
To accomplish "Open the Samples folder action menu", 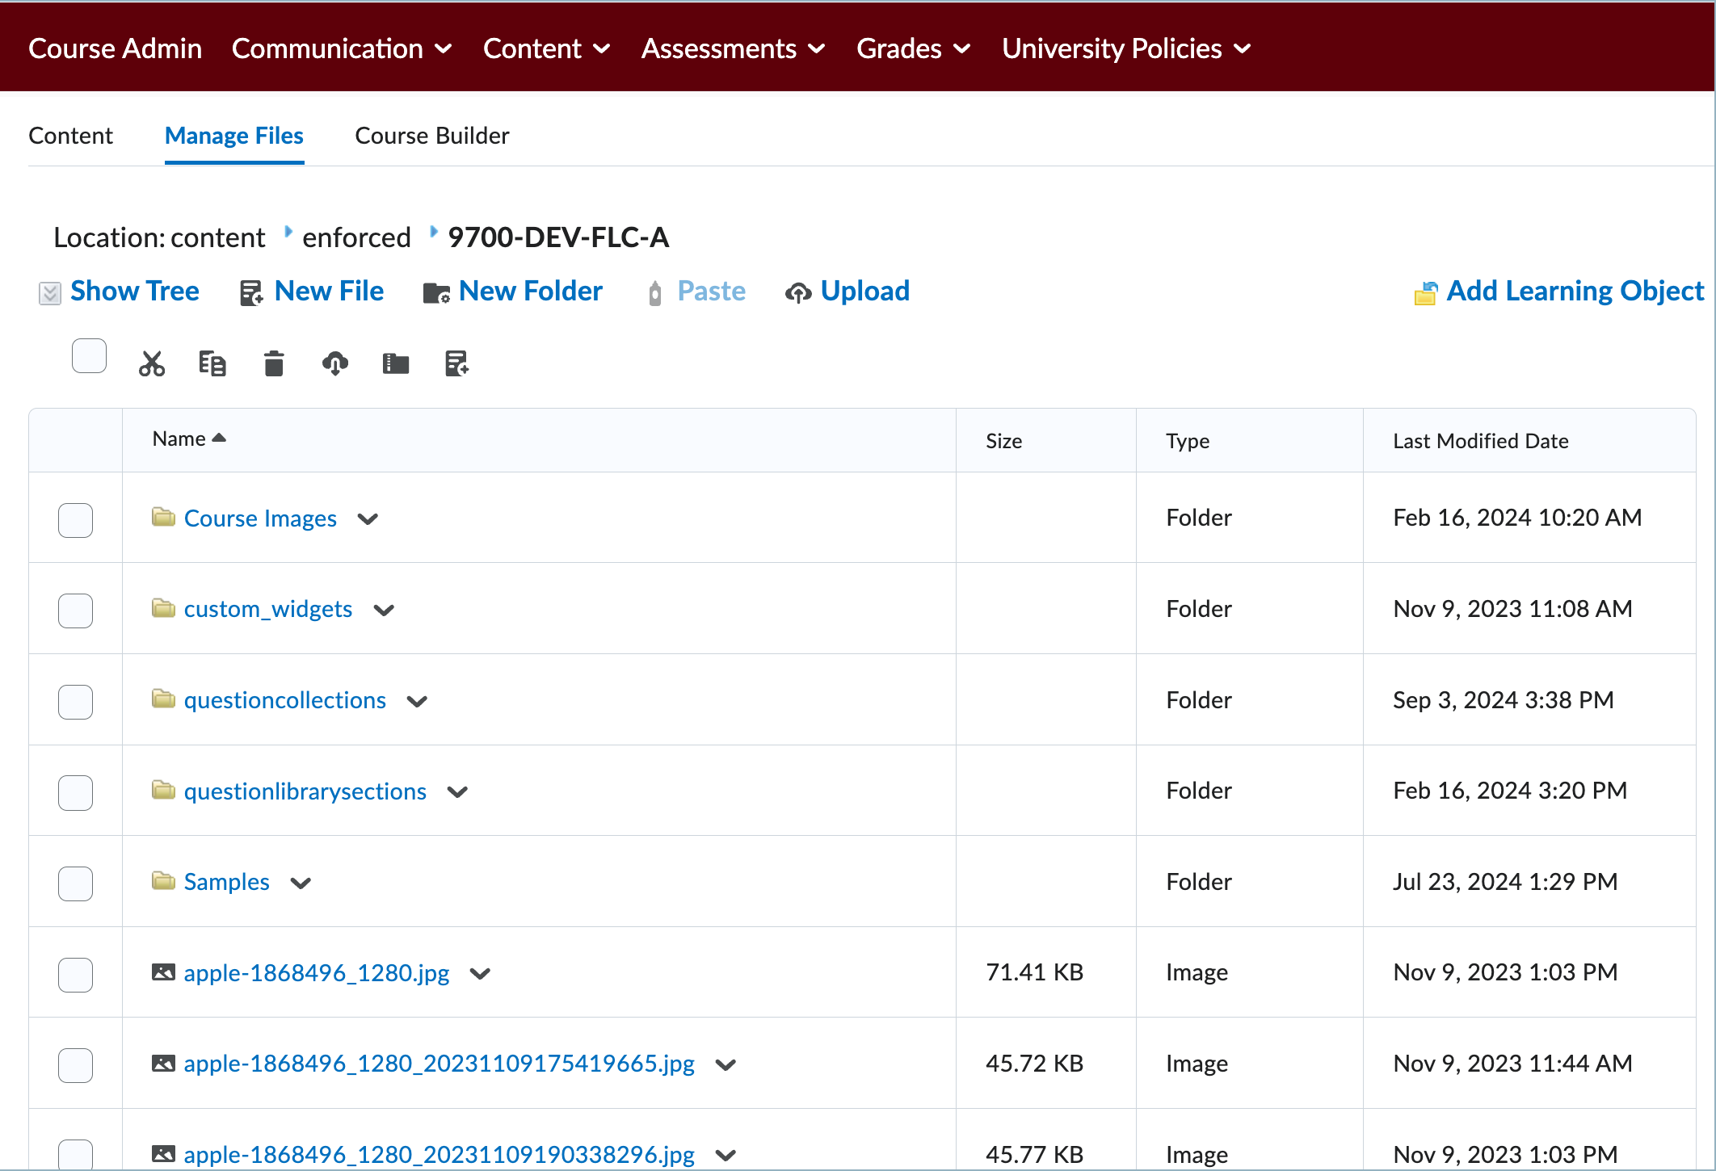I will tap(300, 883).
